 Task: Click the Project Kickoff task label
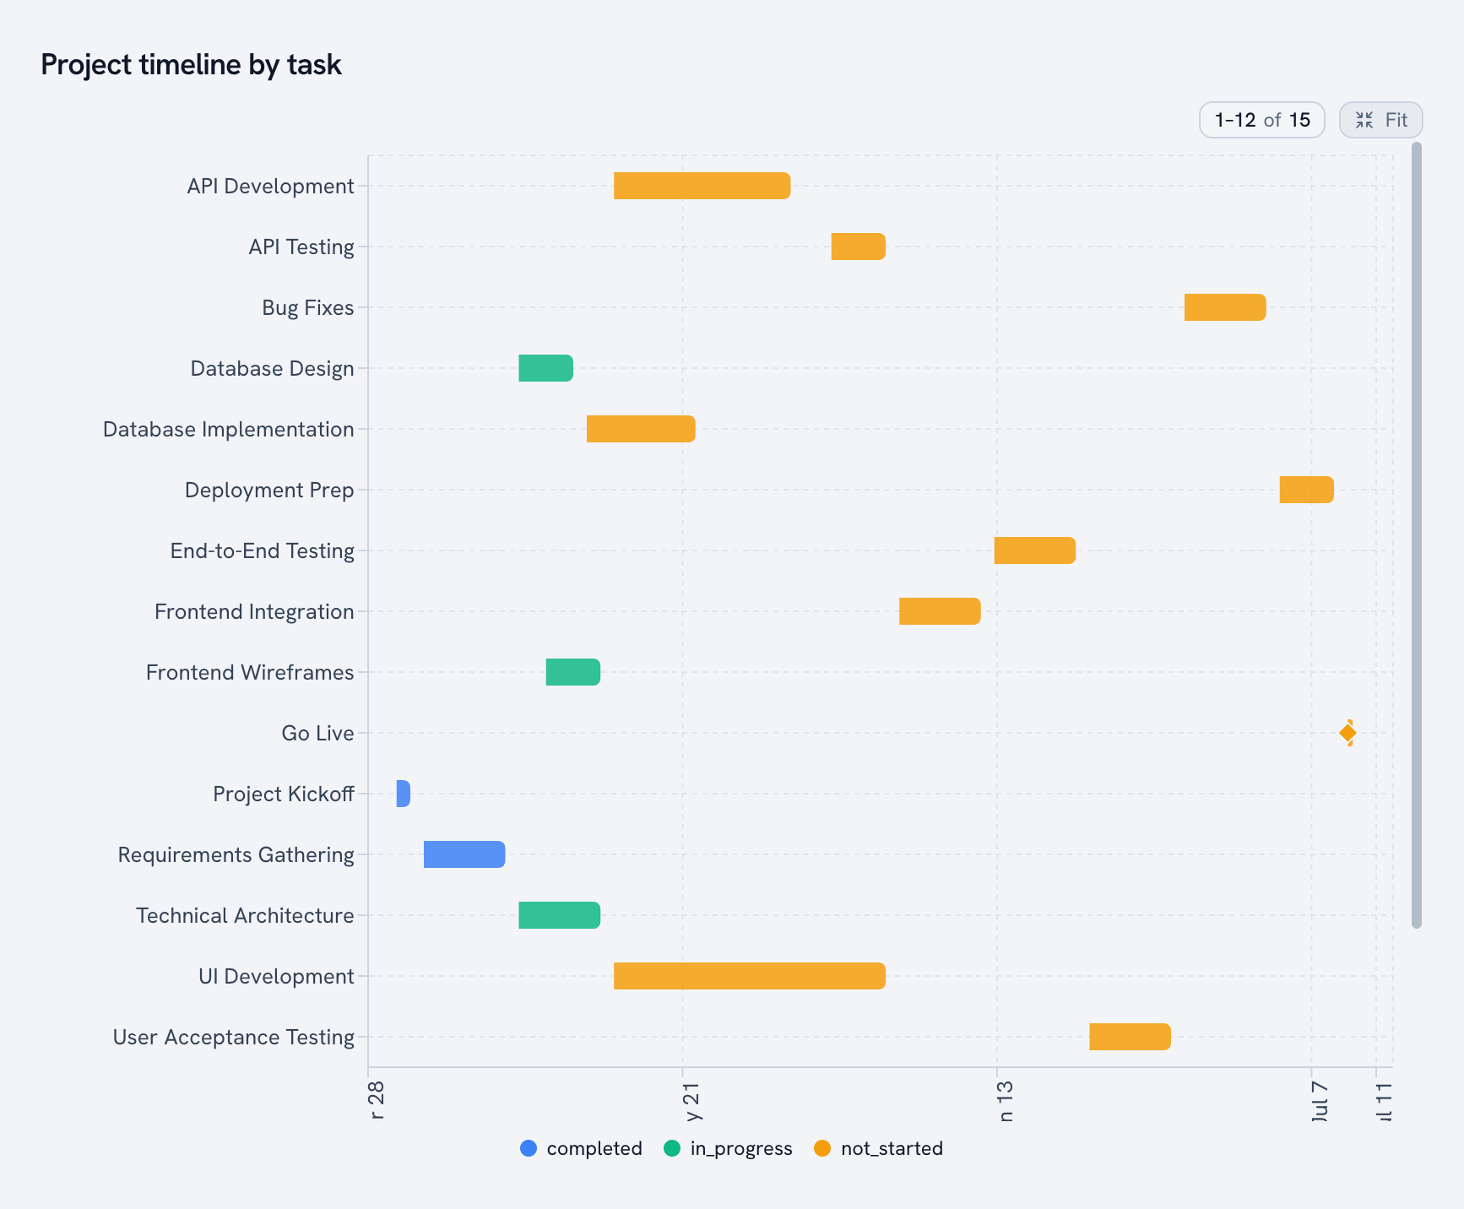[283, 794]
